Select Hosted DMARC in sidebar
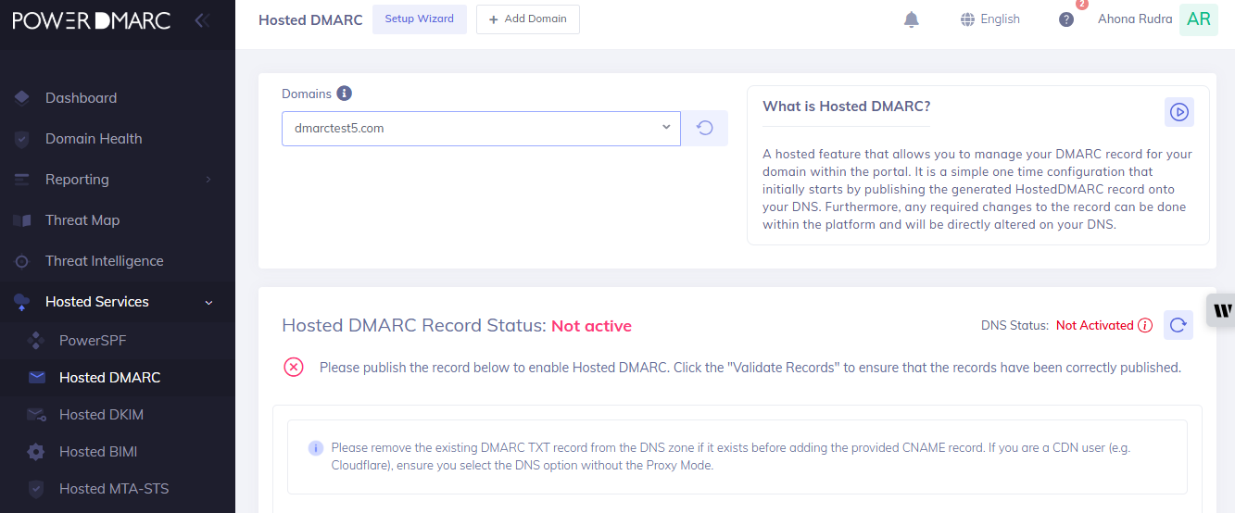Image resolution: width=1235 pixels, height=513 pixels. coord(109,378)
